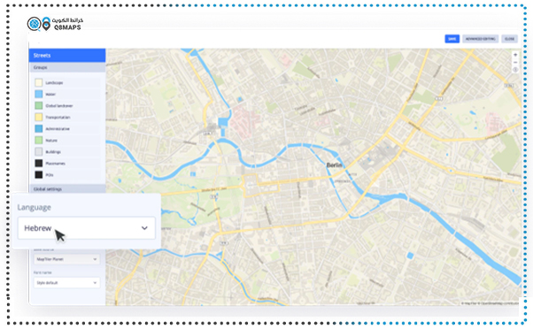Click the Streets style header tab
This screenshot has height=329, width=533.
pyautogui.click(x=67, y=56)
